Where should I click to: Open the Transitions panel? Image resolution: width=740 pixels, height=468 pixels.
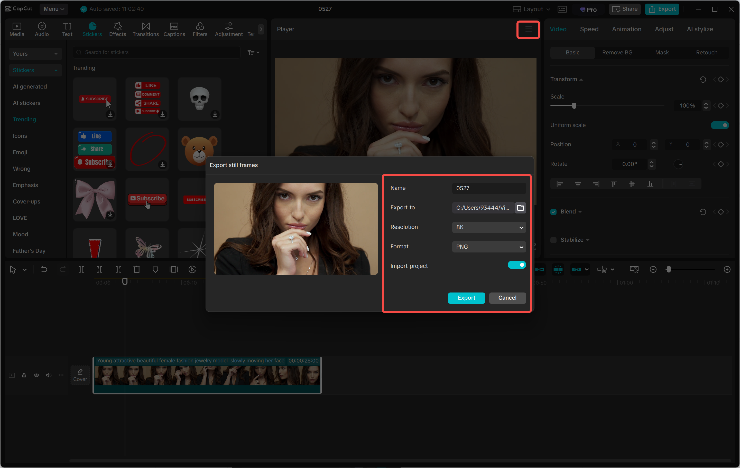(145, 29)
